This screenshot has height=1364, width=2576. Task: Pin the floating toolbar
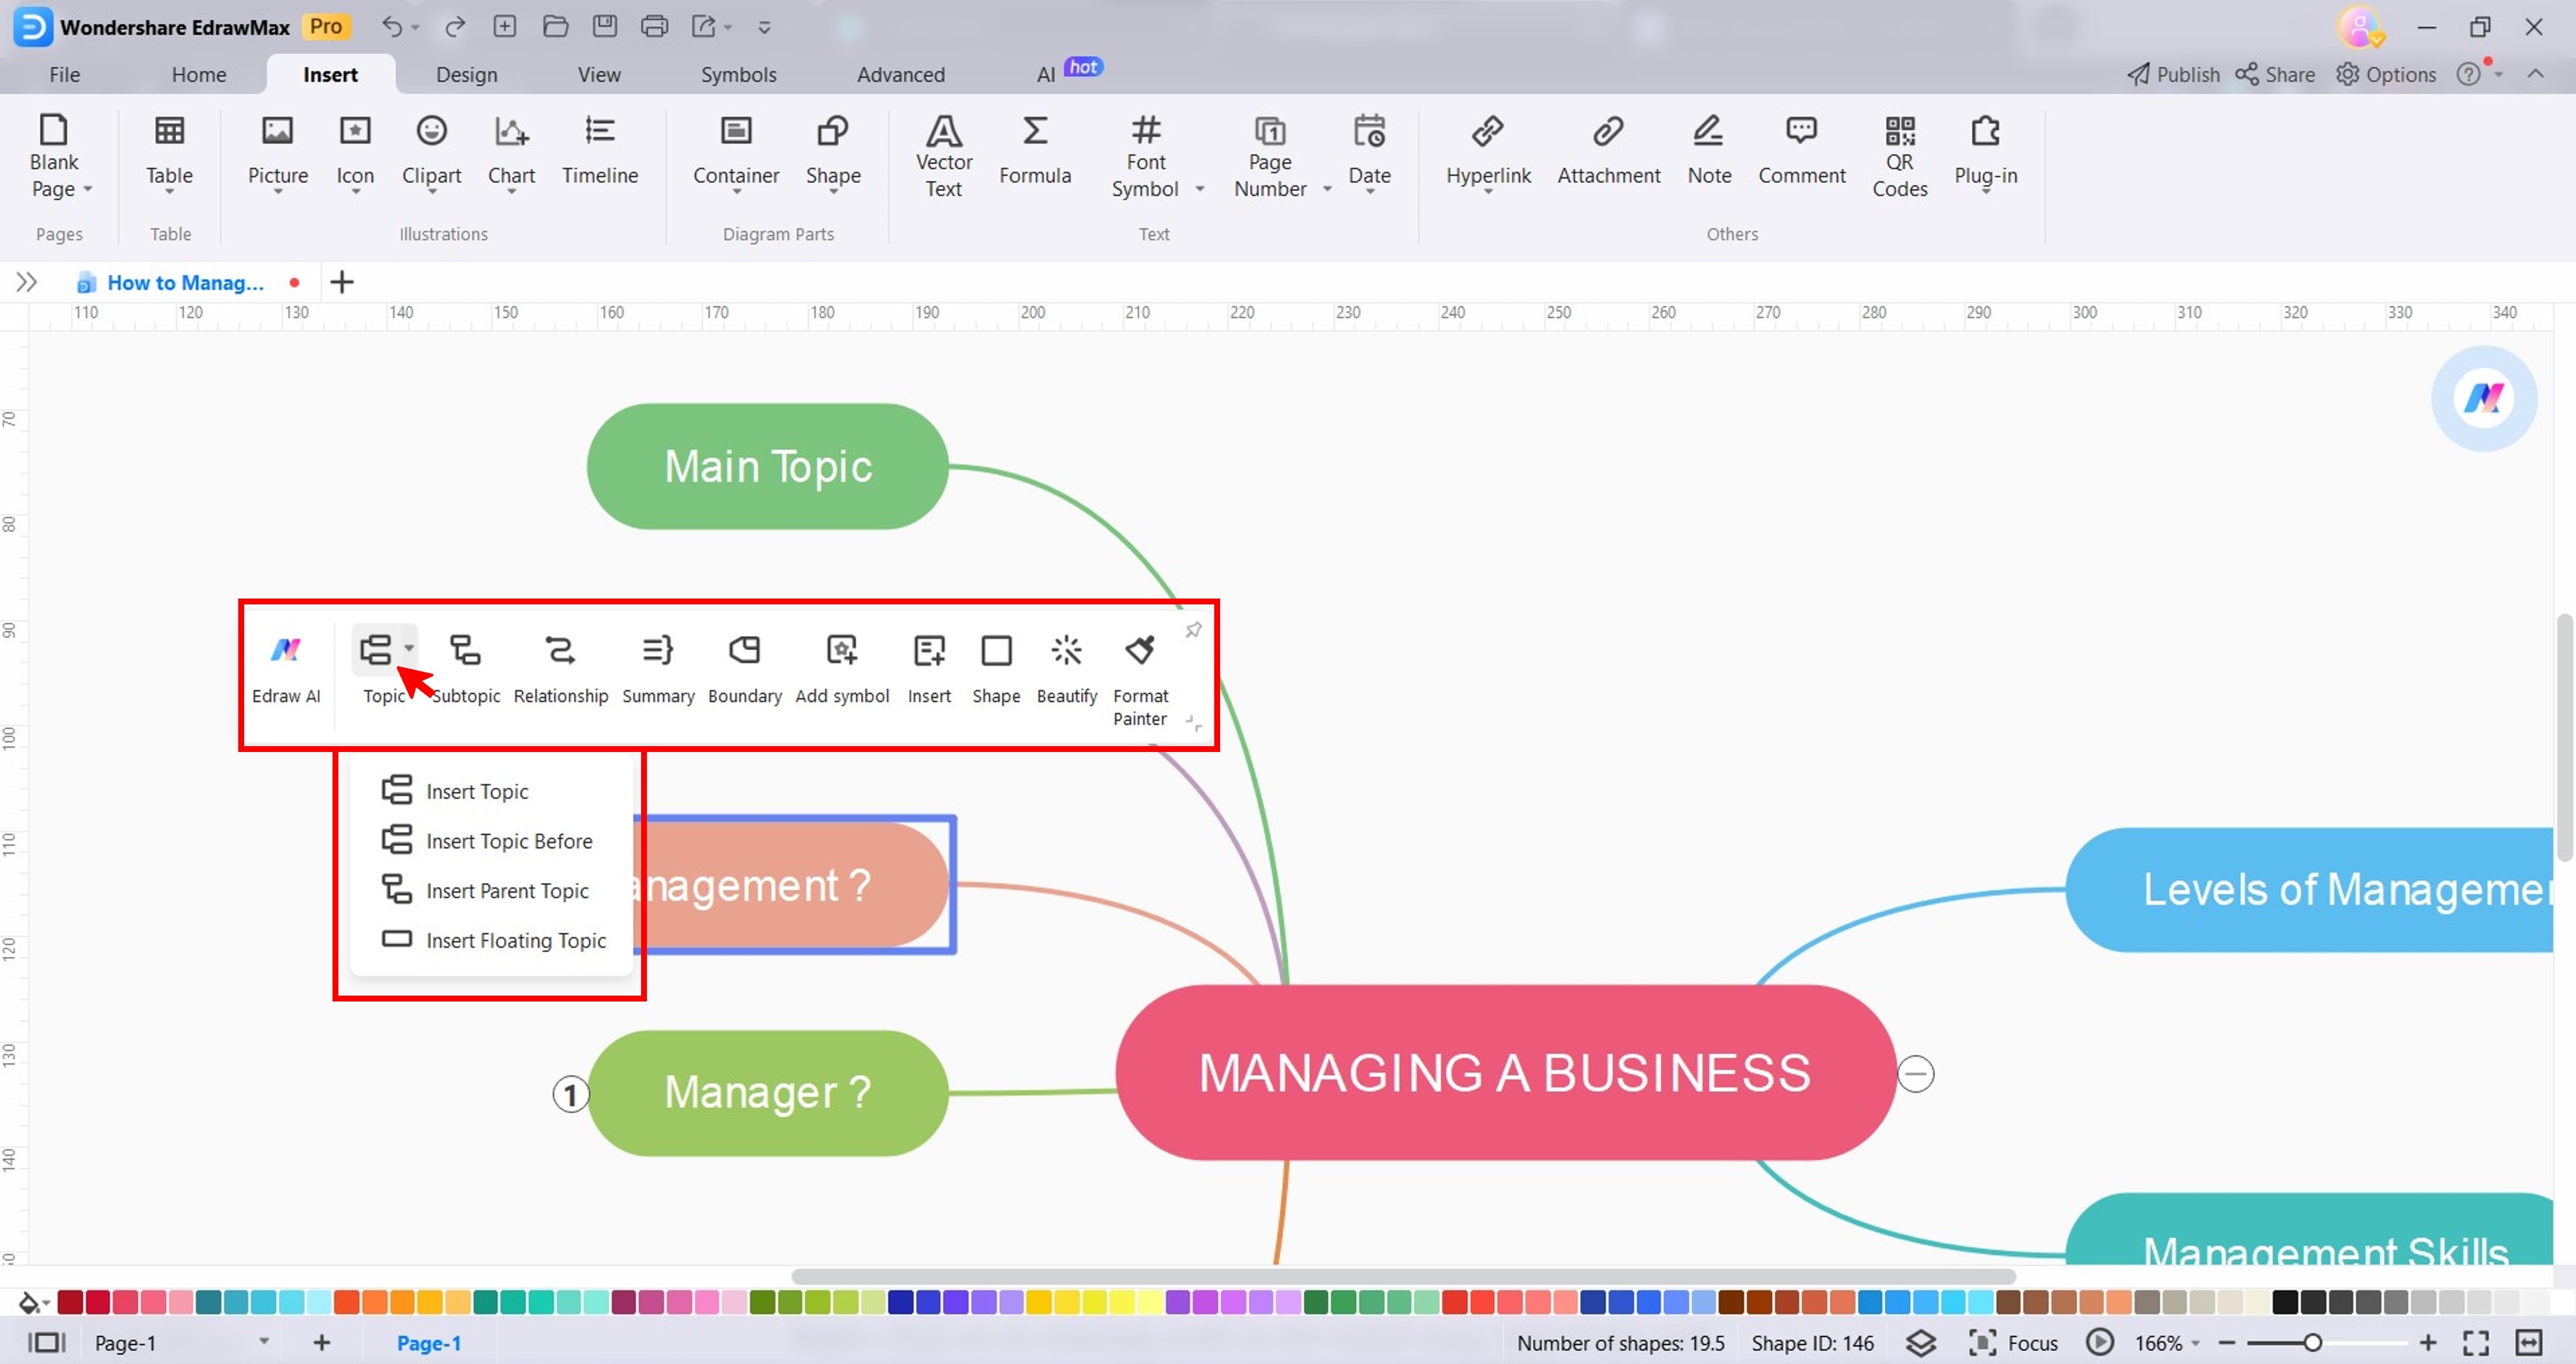click(x=1193, y=630)
